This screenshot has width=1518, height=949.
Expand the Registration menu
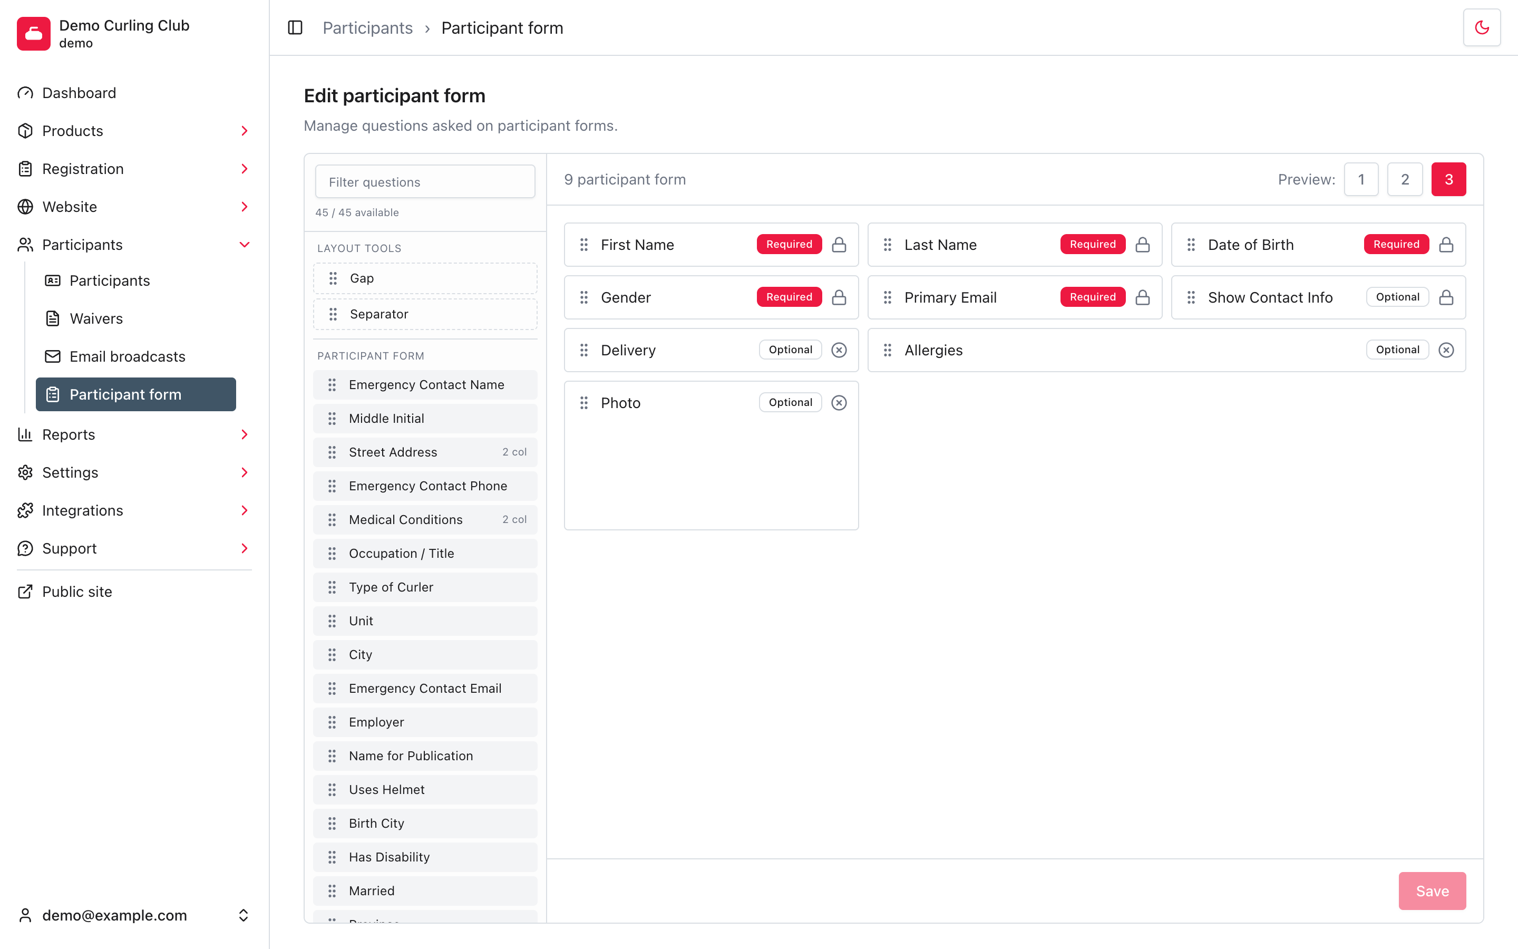point(134,169)
